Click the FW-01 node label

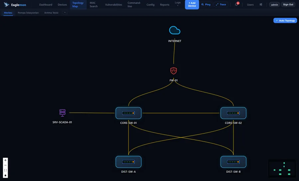[173, 80]
